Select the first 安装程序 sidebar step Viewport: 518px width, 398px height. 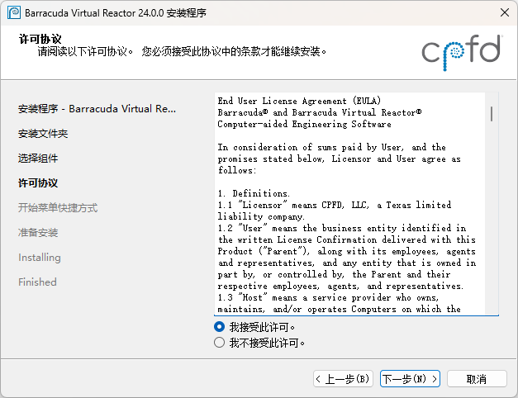coord(97,109)
